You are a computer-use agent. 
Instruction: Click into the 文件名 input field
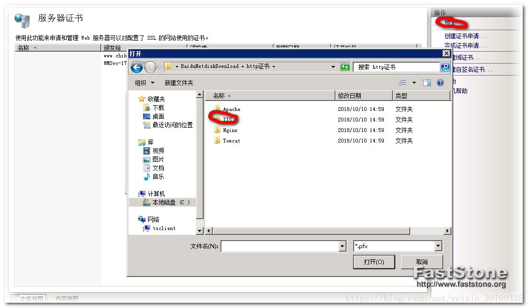(x=280, y=246)
